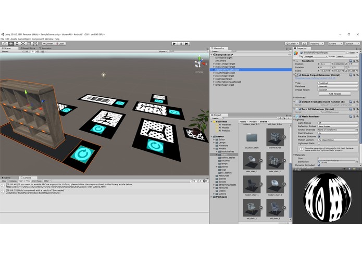Expand couchImageTarget in Hierarchy
The height and width of the screenshot is (257, 362).
point(214,73)
